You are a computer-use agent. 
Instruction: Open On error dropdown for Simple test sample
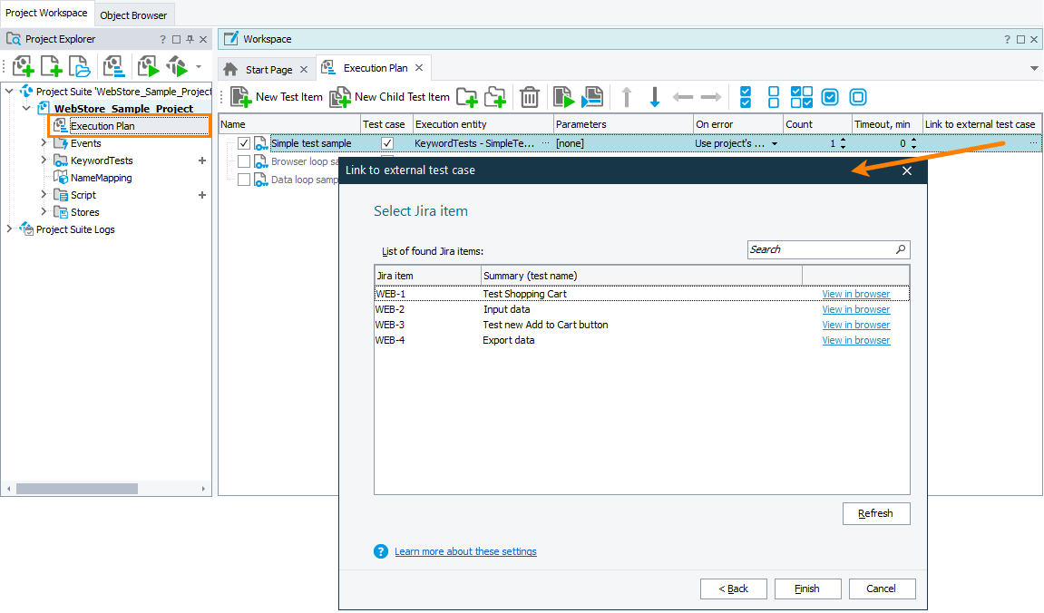point(775,144)
